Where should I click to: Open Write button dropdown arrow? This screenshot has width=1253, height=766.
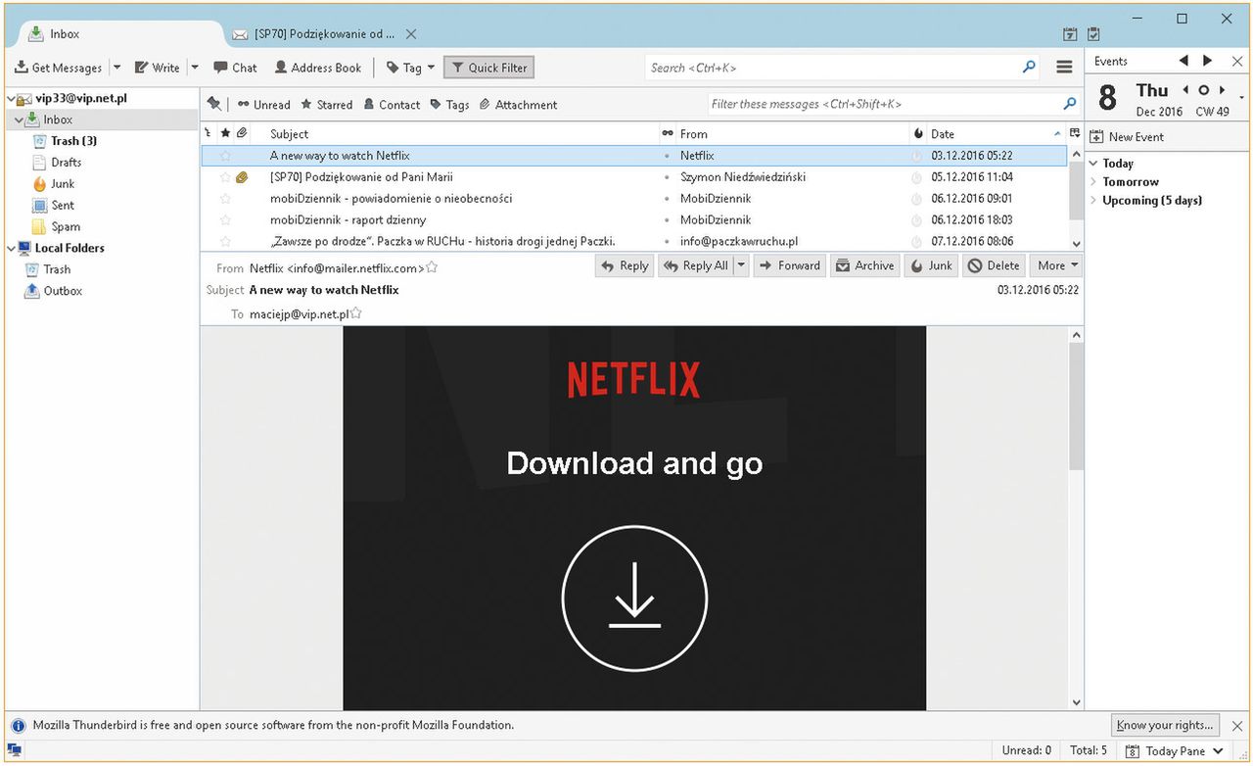[x=194, y=68]
